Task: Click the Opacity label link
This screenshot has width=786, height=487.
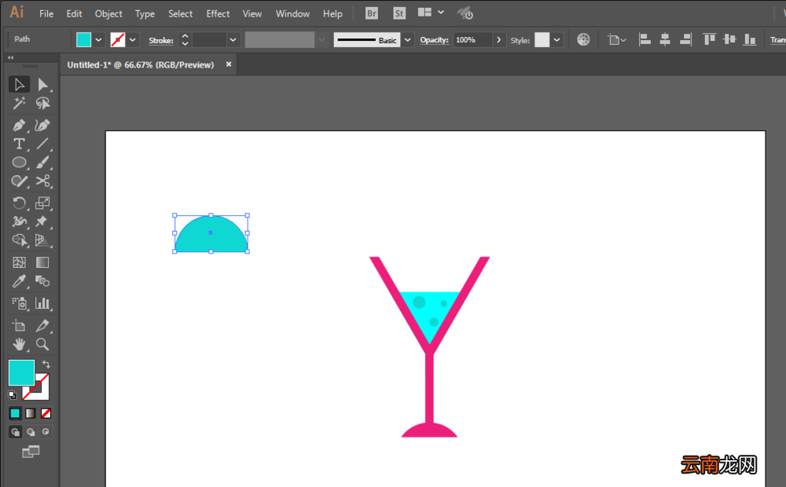Action: point(434,40)
